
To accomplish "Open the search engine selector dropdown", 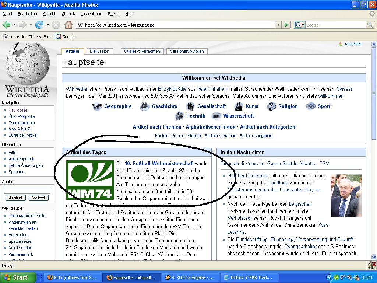I will tap(303, 25).
